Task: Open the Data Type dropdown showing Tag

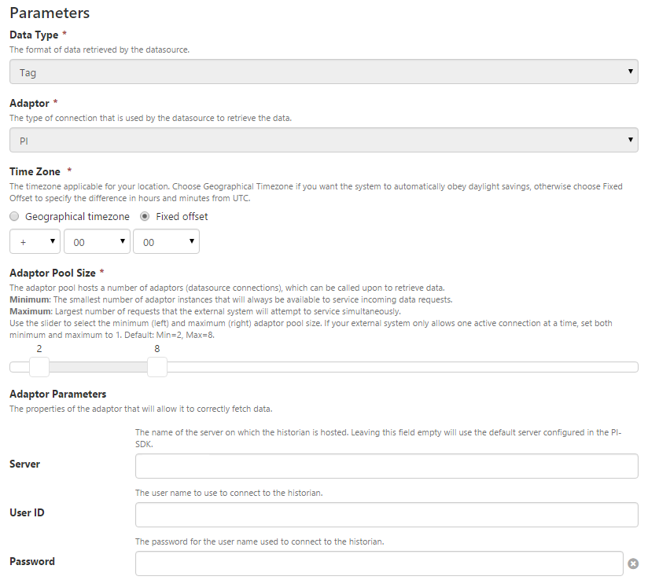Action: pyautogui.click(x=323, y=72)
